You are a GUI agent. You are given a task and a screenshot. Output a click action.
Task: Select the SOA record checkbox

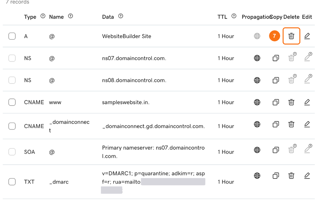pyautogui.click(x=12, y=152)
